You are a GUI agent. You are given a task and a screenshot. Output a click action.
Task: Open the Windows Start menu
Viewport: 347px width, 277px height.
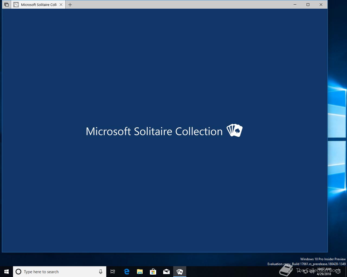pyautogui.click(x=7, y=272)
